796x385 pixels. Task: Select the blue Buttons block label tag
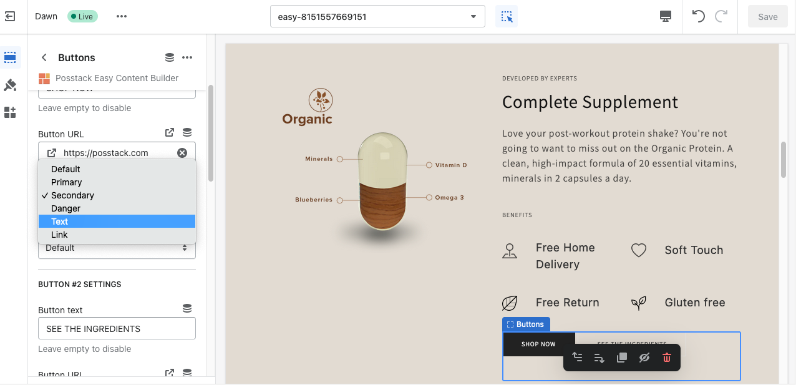526,324
